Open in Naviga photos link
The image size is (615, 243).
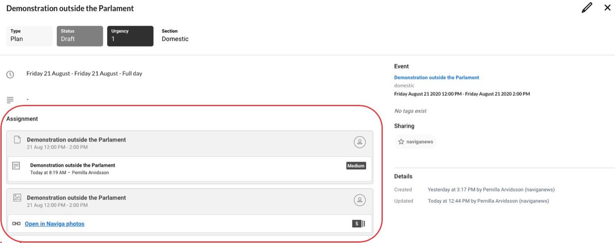point(54,224)
